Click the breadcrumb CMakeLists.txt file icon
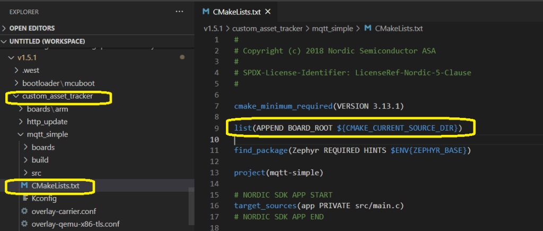The height and width of the screenshot is (231, 543). (x=369, y=28)
